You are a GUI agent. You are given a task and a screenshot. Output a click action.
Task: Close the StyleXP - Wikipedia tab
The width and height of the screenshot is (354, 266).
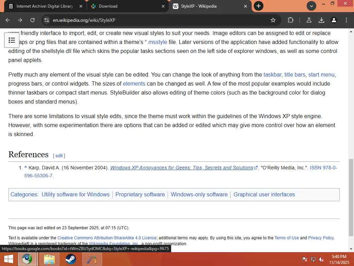click(245, 6)
